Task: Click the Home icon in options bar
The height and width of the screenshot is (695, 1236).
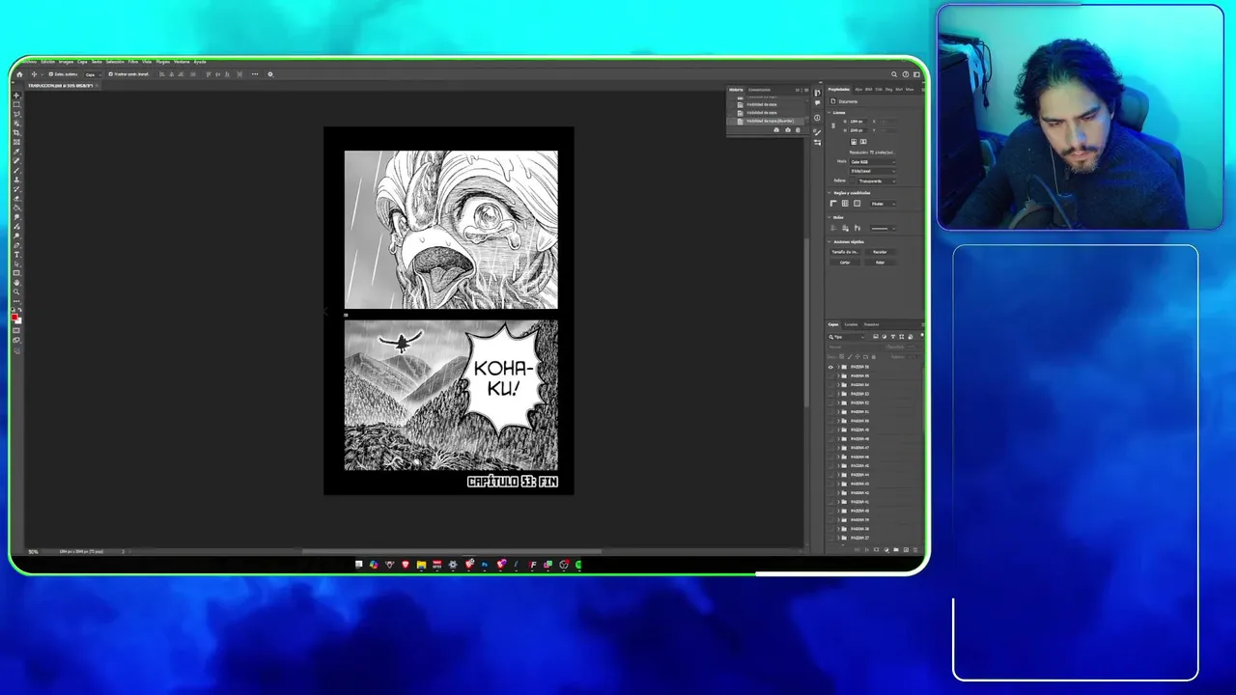Action: pyautogui.click(x=19, y=74)
